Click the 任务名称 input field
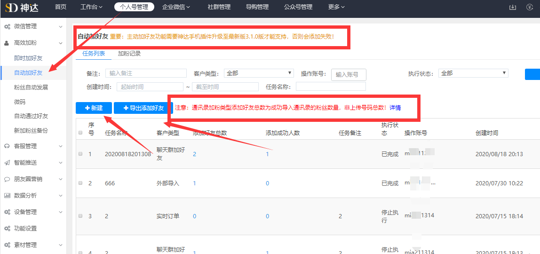This screenshot has width=540, height=254. 331,87
